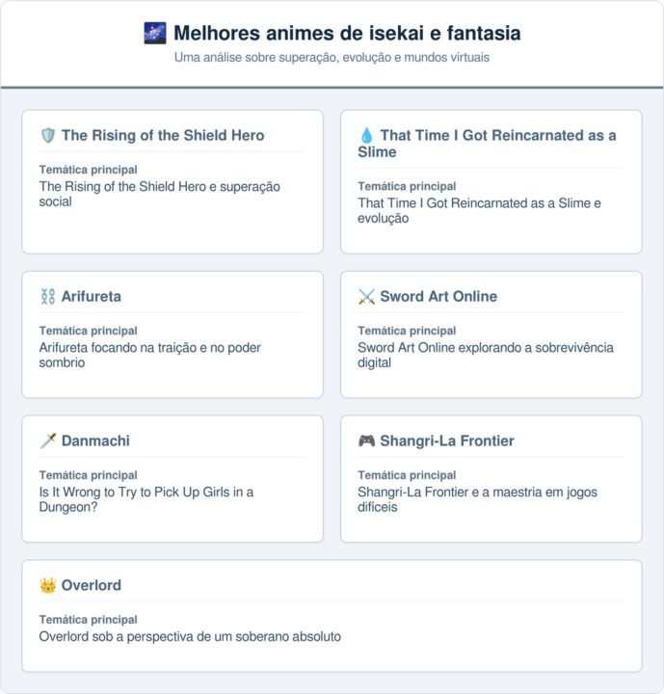The width and height of the screenshot is (664, 694).
Task: Click the chains icon next to Arifureta
Action: point(48,297)
